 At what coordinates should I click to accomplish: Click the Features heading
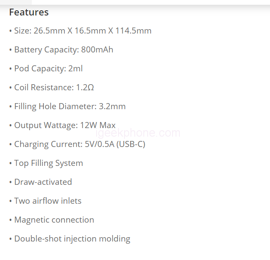coord(29,12)
